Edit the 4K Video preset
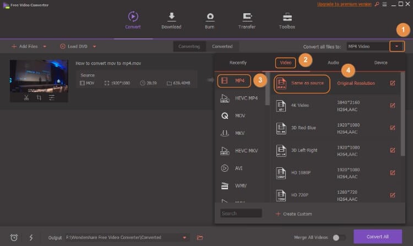The image size is (413, 246). click(x=393, y=106)
